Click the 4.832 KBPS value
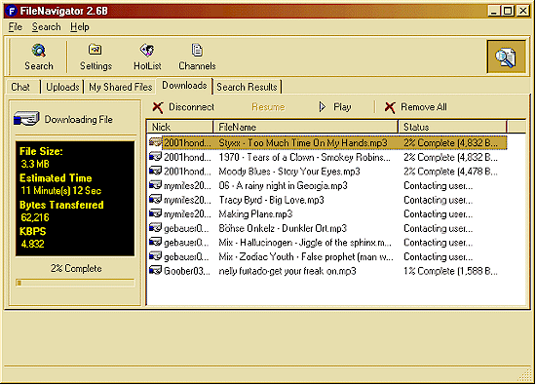This screenshot has width=536, height=385. coord(32,244)
